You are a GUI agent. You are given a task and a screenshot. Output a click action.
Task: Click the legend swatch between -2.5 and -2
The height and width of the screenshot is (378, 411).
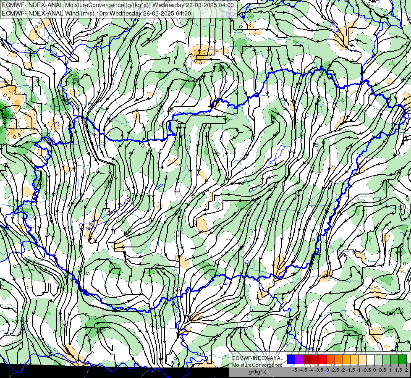tap(339, 360)
